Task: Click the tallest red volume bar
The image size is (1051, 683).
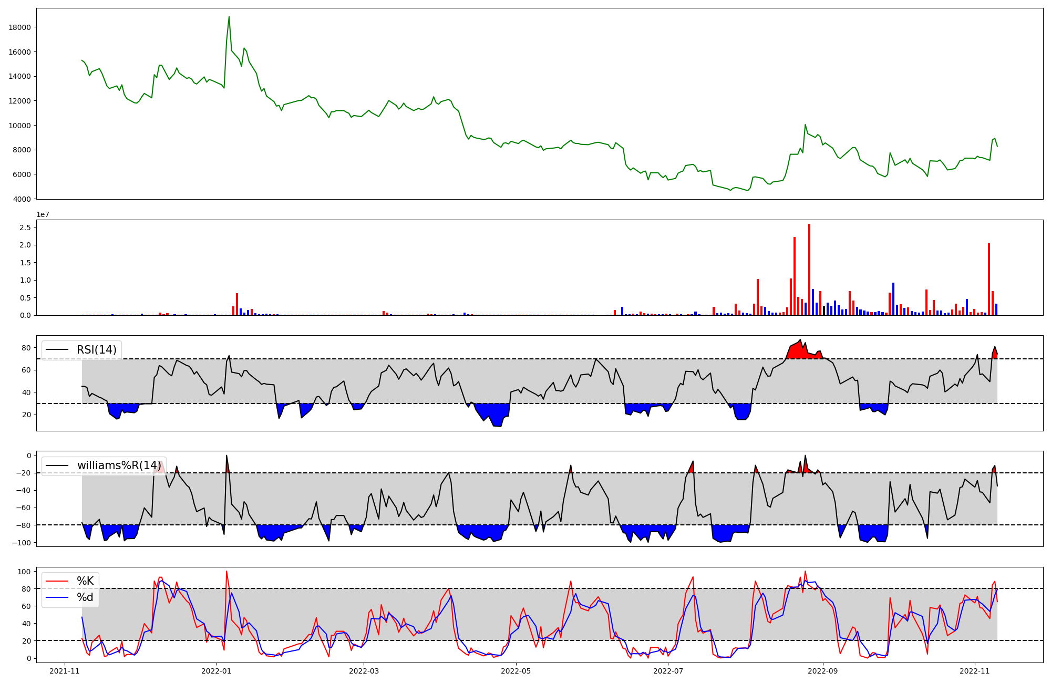Action: 809,269
